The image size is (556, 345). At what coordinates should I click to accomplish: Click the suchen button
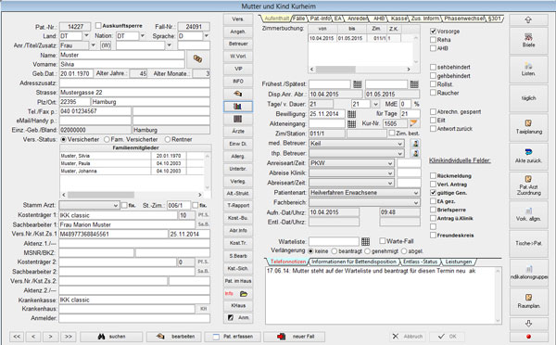pyautogui.click(x=111, y=337)
